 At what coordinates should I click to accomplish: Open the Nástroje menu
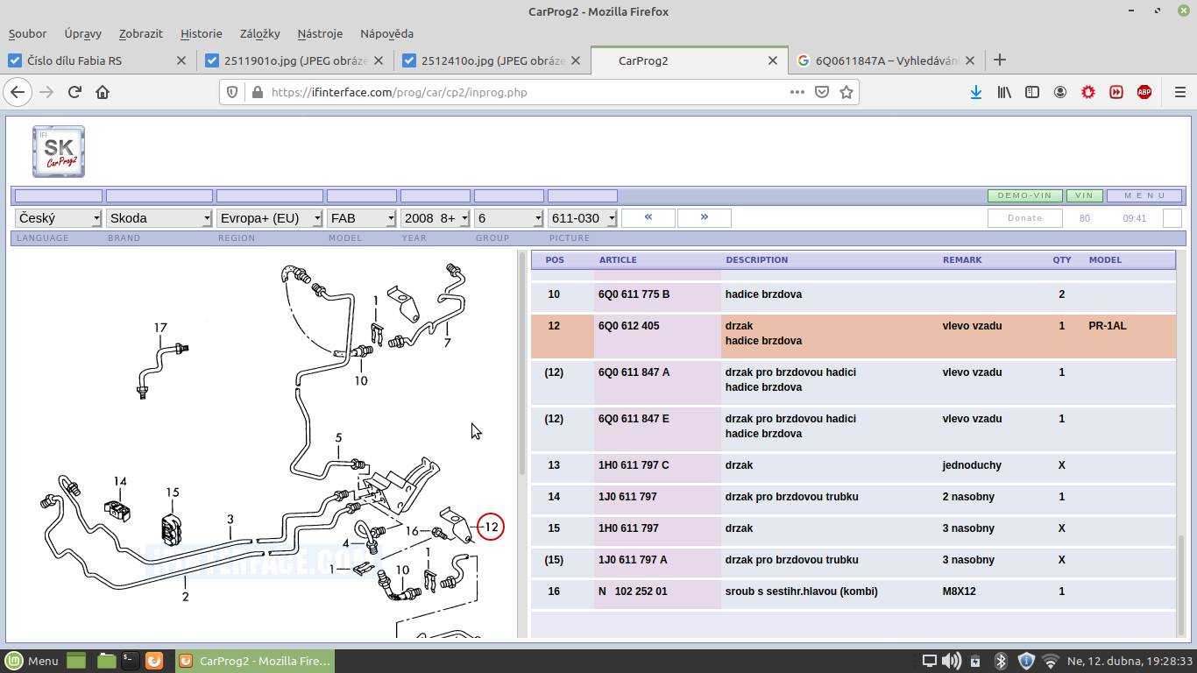coord(320,33)
